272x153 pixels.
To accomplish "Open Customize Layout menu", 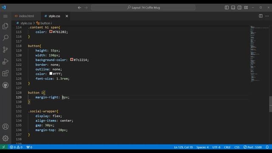I will [246, 8].
